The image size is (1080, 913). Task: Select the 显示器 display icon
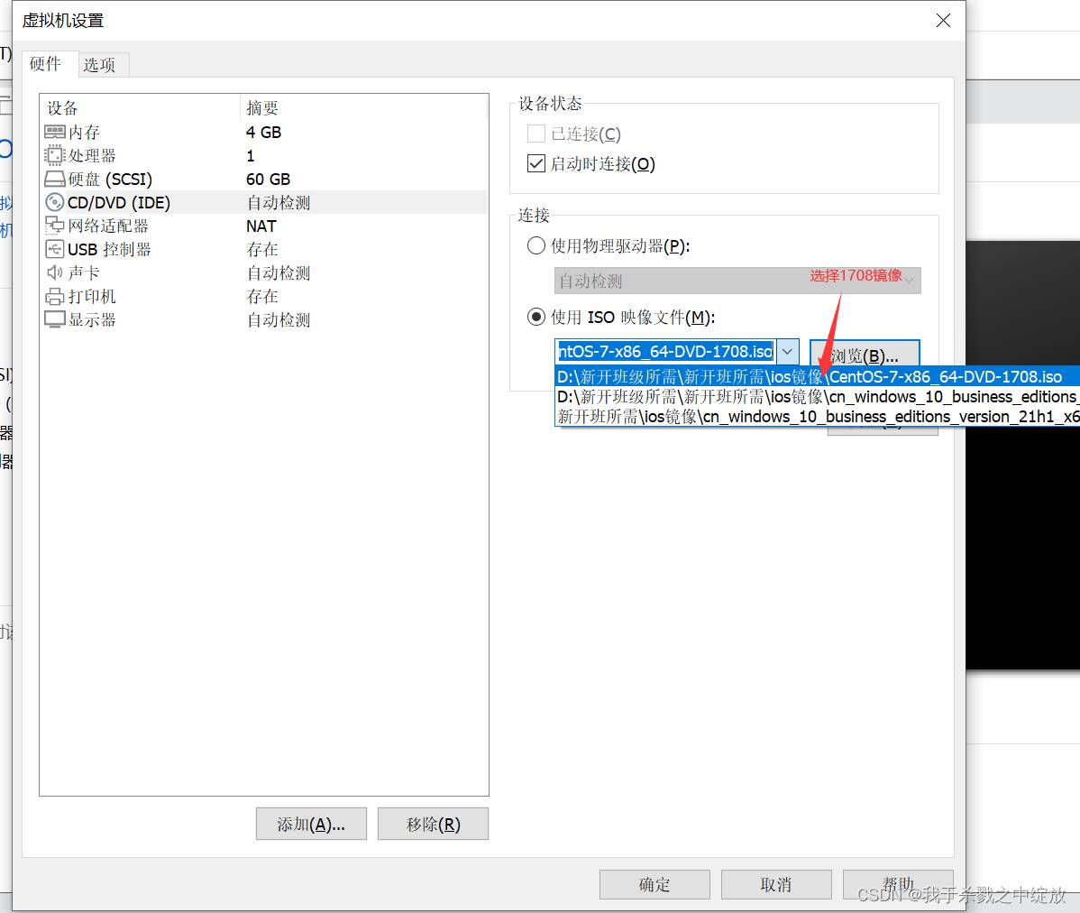tap(55, 319)
